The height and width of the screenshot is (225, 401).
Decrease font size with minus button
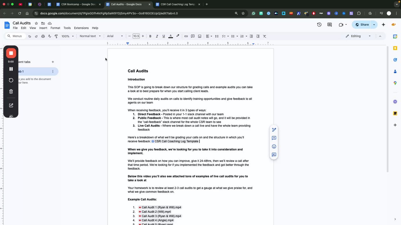(x=129, y=36)
